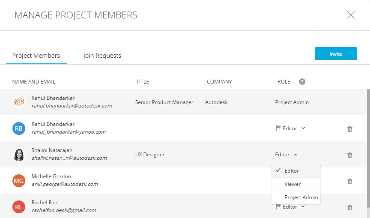Delete Rahul Bhandarkar yahoo member via trash icon
The height and width of the screenshot is (218, 370).
coord(349,129)
